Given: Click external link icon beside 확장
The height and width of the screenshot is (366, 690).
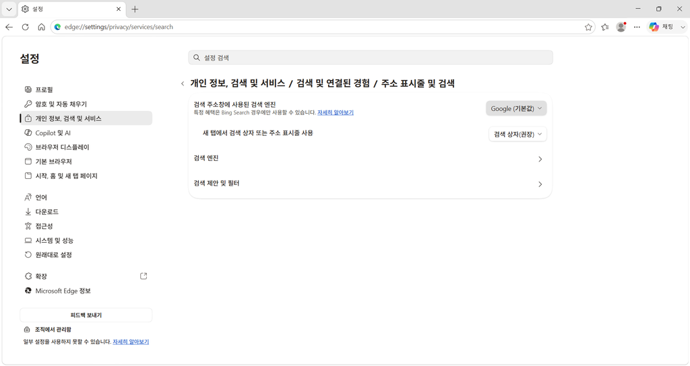Looking at the screenshot, I should pyautogui.click(x=144, y=276).
